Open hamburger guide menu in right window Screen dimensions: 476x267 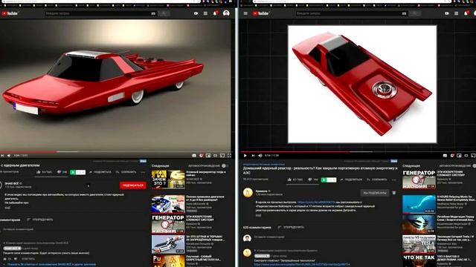[x=245, y=13]
